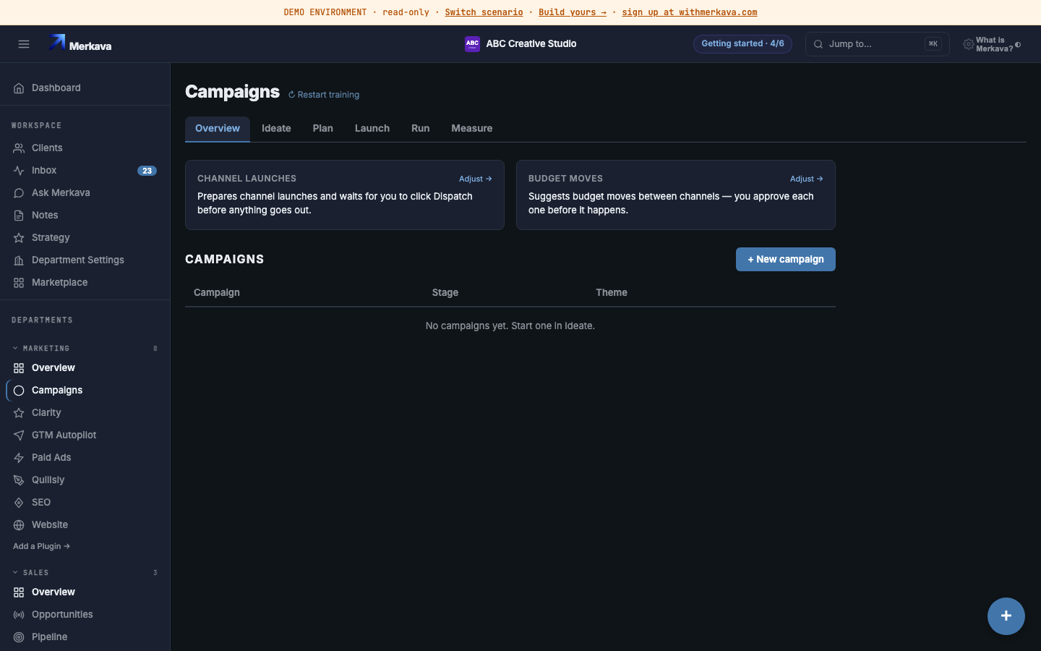Image resolution: width=1041 pixels, height=651 pixels.
Task: Click the Campaigns page heading
Action: [232, 92]
